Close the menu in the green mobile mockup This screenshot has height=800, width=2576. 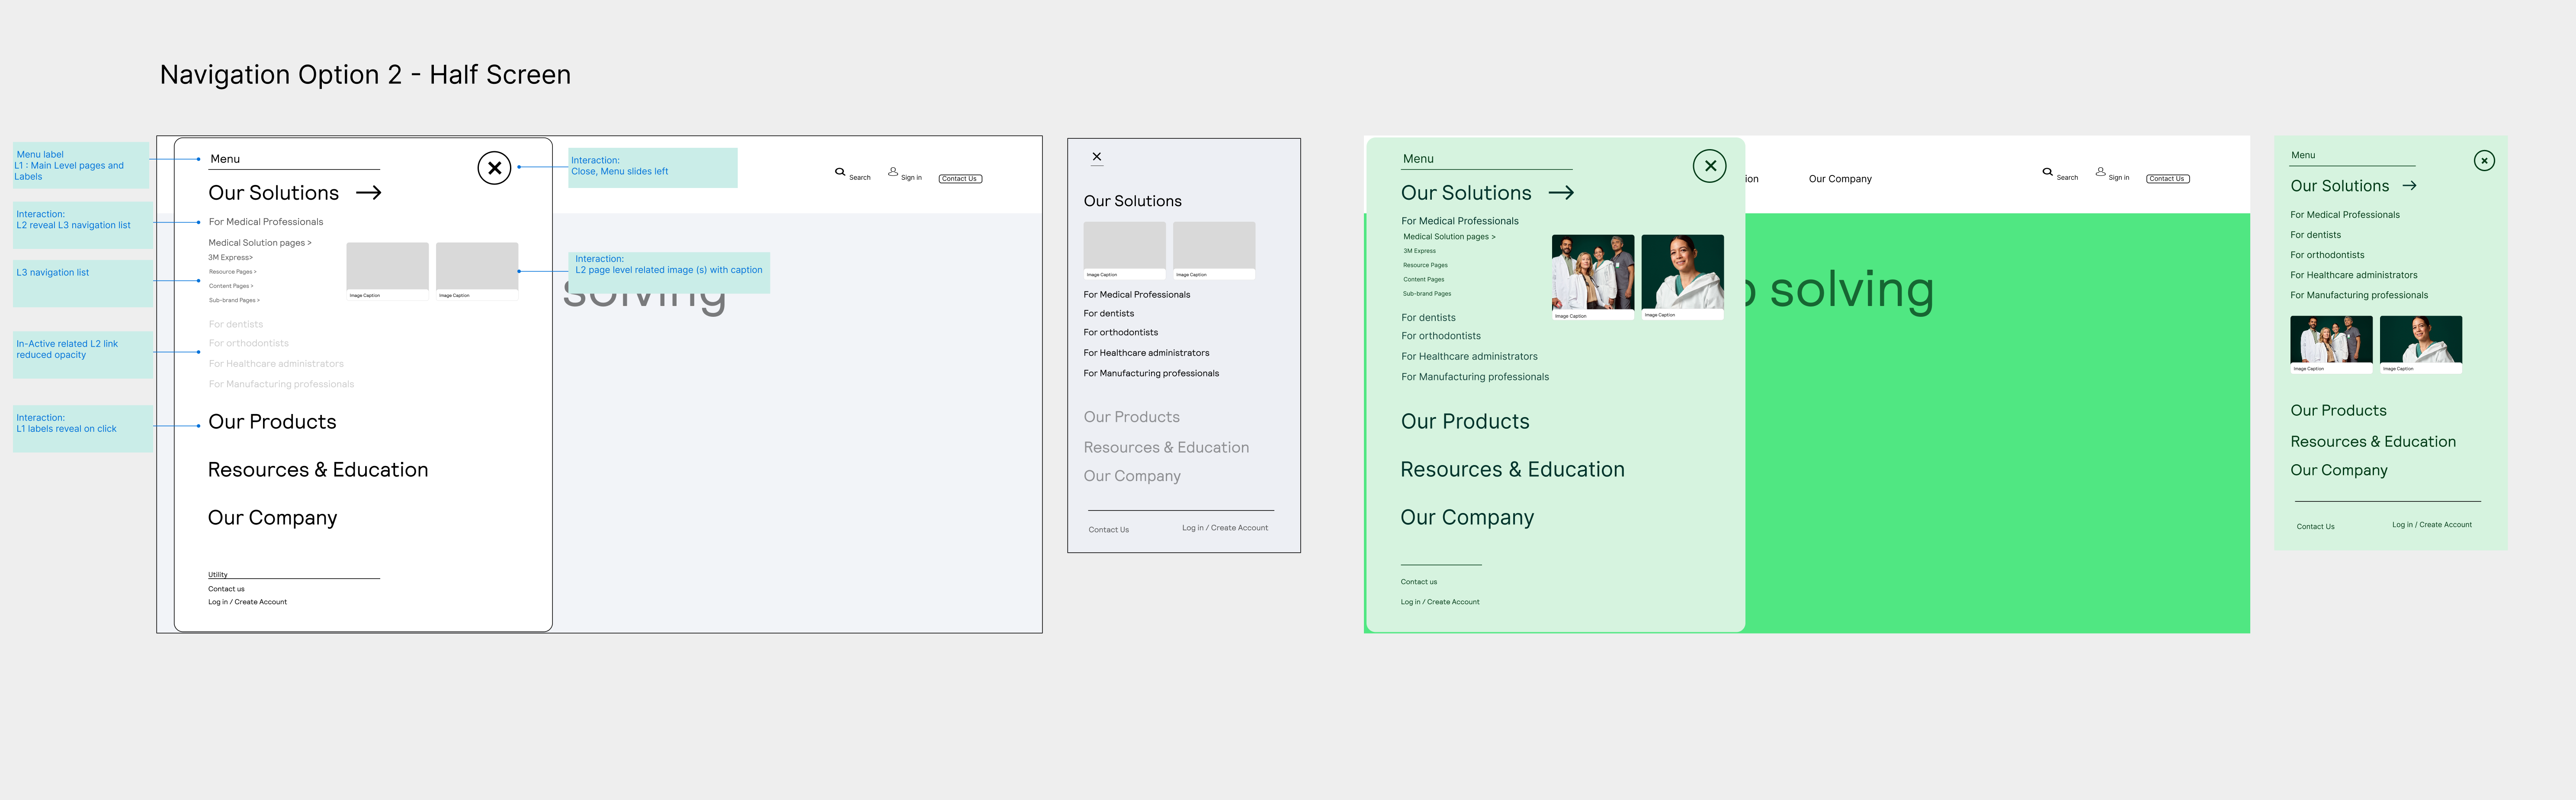pos(2484,161)
